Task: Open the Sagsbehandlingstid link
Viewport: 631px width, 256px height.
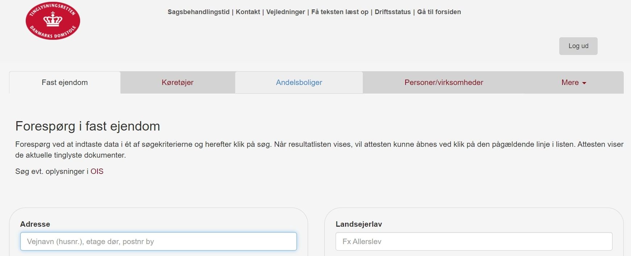Action: [x=198, y=12]
